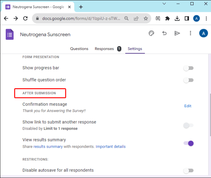Open the Customize theme palette

point(151,33)
